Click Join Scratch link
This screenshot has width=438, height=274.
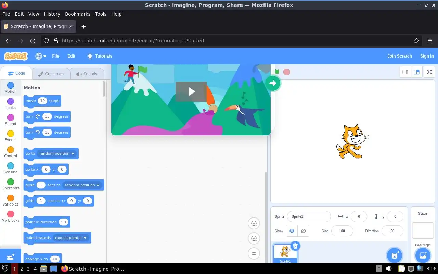tap(399, 56)
